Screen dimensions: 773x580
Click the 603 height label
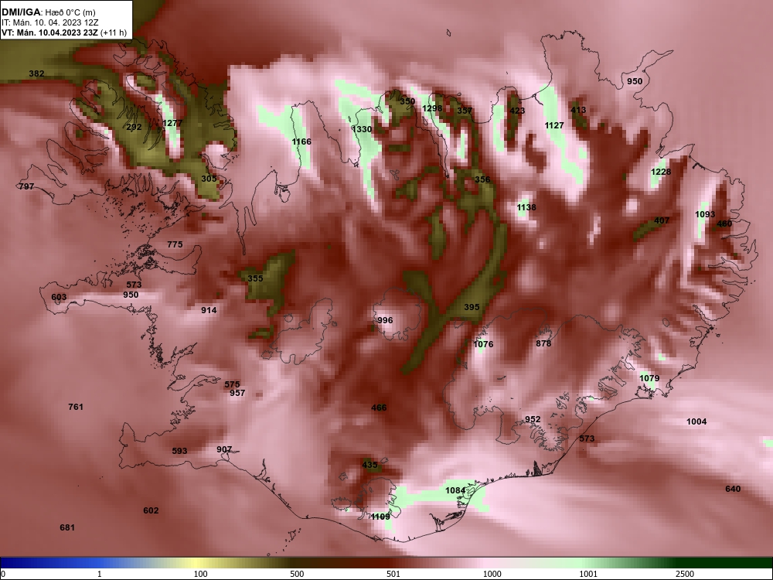click(x=59, y=297)
